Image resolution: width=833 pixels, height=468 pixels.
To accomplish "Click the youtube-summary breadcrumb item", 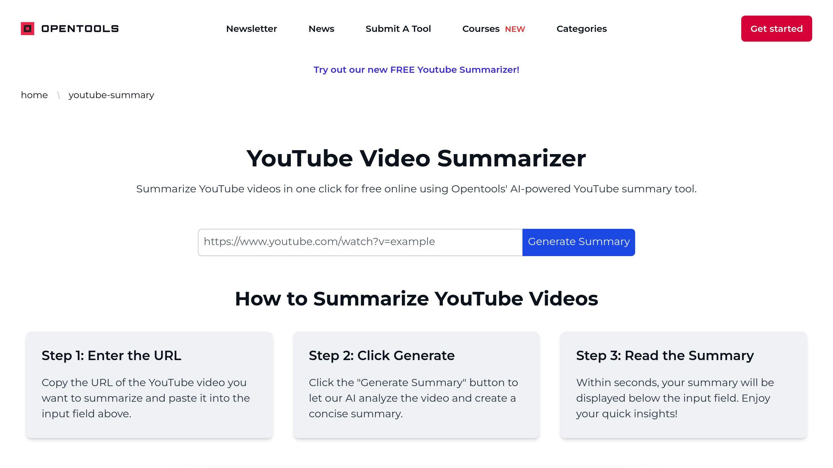I will pyautogui.click(x=110, y=95).
